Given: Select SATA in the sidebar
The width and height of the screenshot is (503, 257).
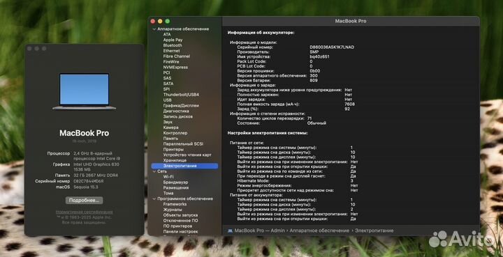Looking at the screenshot, I should 168,84.
